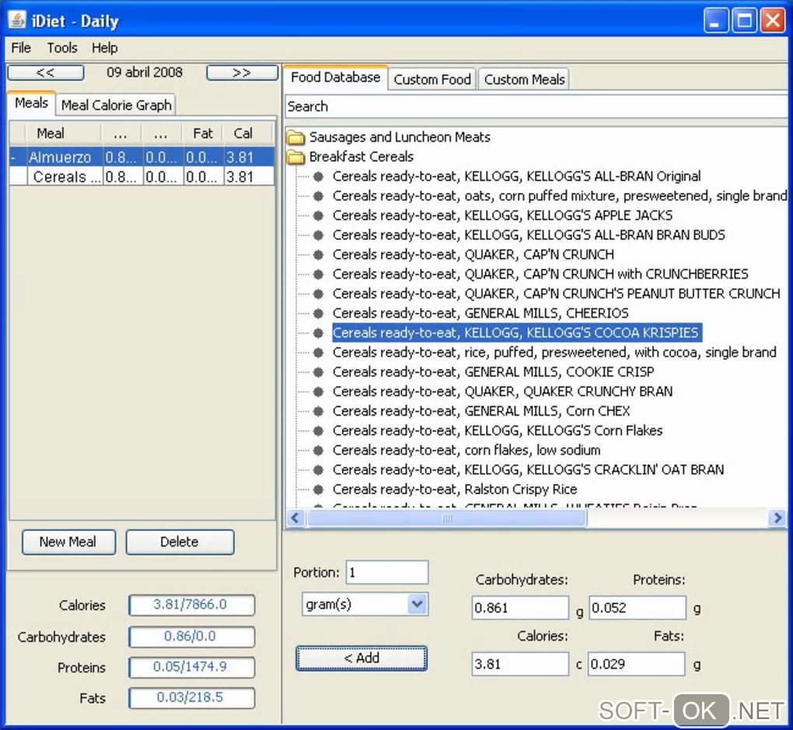Click the < Add button

point(361,658)
